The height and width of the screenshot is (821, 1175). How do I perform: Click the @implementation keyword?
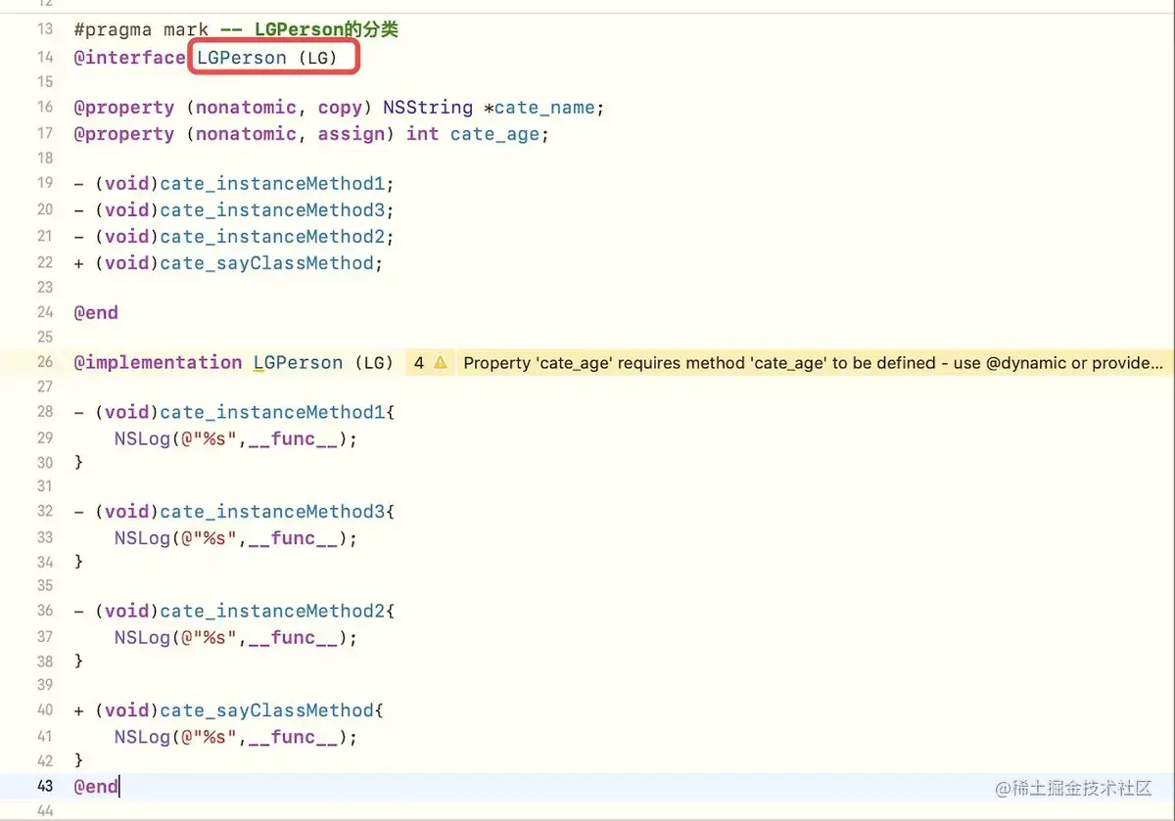tap(158, 362)
